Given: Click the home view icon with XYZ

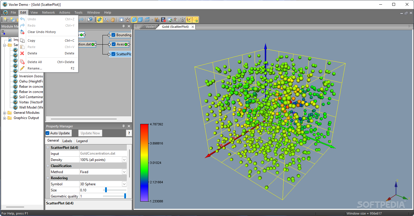Looking at the screenshot, I should (x=127, y=19).
